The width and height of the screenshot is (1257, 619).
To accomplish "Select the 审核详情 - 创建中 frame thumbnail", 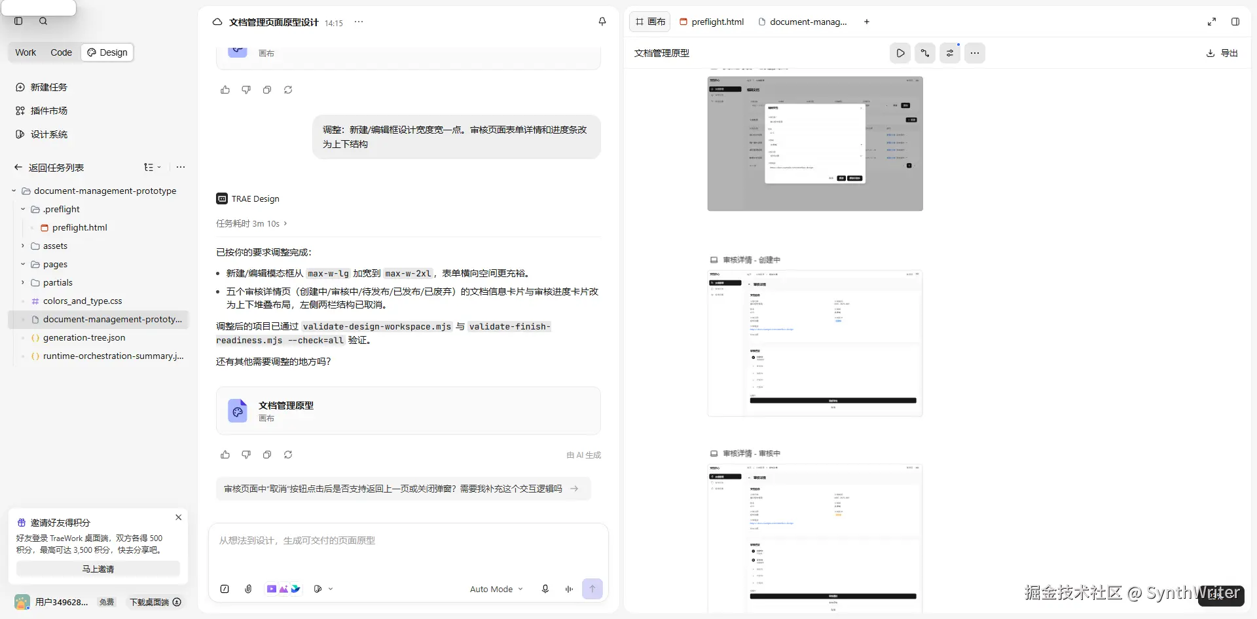I will pos(815,343).
